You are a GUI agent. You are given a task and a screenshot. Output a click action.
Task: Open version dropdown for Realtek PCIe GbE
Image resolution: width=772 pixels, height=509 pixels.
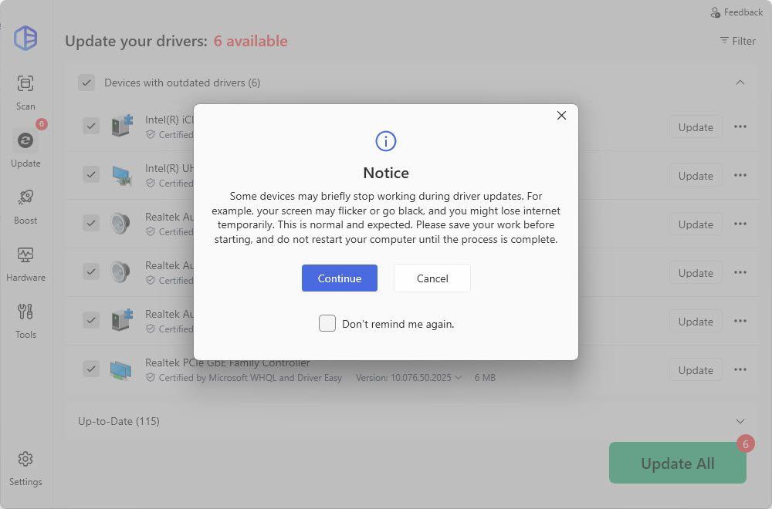click(x=459, y=378)
